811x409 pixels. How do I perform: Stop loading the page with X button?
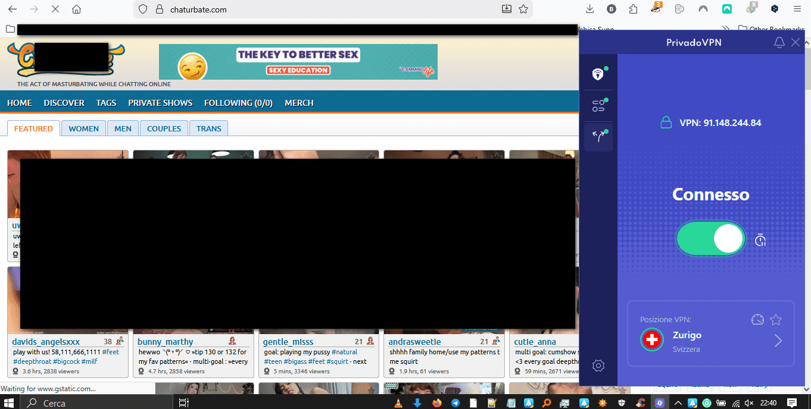55,9
